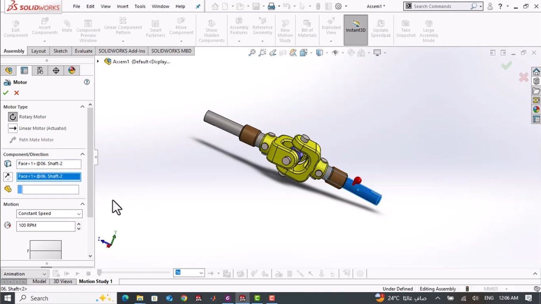Switch to the Model tab

coord(39,281)
